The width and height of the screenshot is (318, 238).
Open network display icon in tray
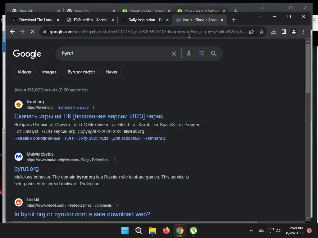pos(271,231)
